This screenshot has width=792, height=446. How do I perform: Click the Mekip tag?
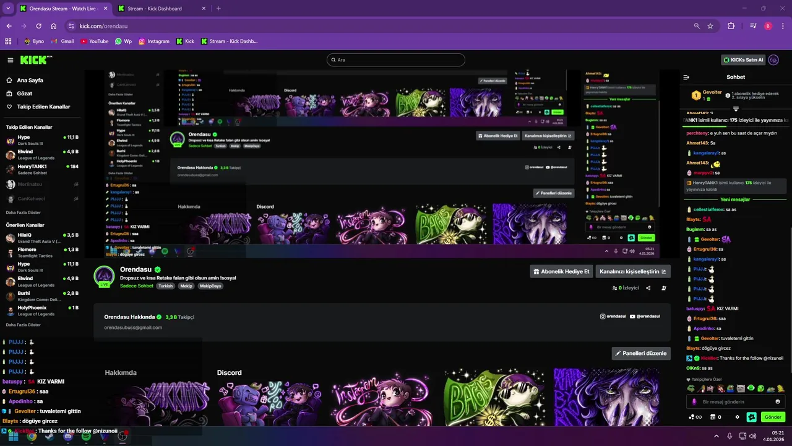pyautogui.click(x=186, y=286)
